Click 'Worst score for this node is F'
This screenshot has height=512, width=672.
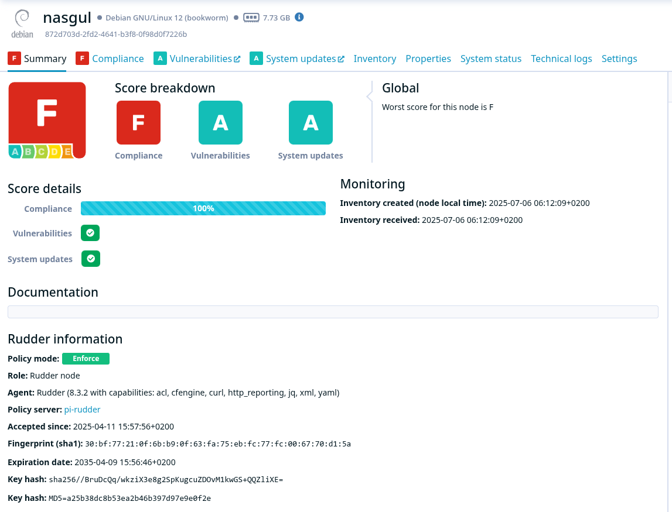pyautogui.click(x=438, y=107)
